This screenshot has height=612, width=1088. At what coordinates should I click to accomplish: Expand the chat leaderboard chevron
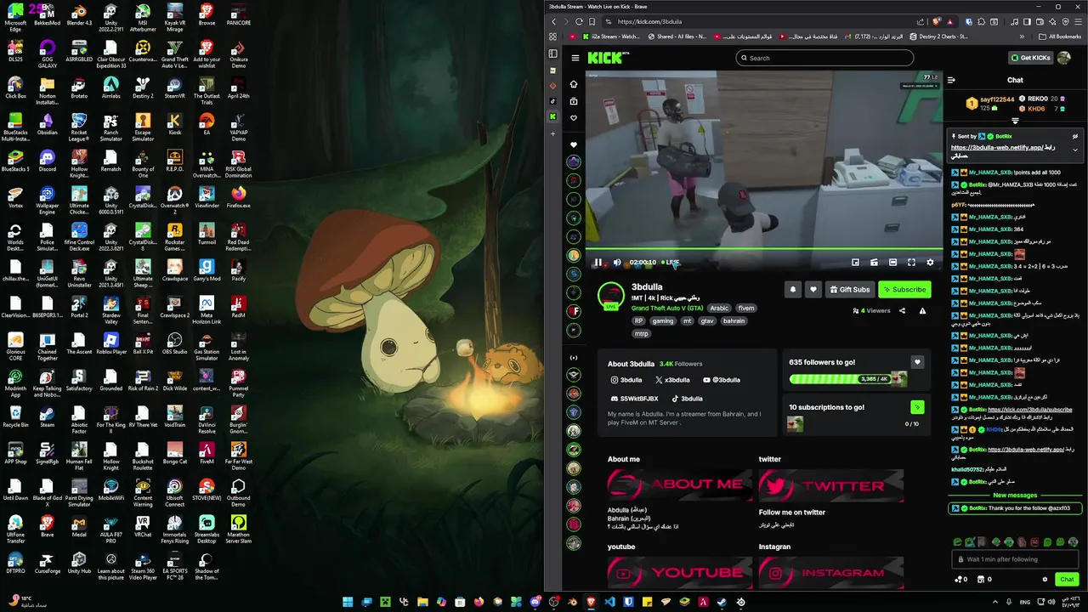click(1015, 122)
